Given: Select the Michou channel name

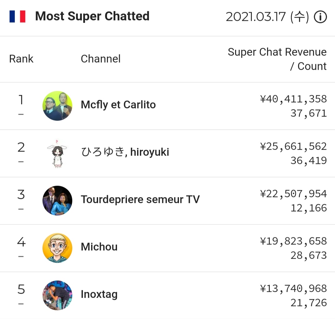Looking at the screenshot, I should point(99,247).
